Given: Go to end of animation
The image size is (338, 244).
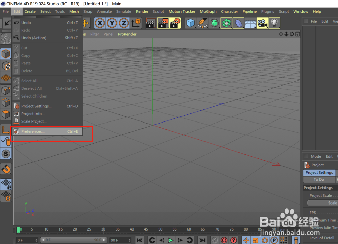Looking at the screenshot, I should click(x=202, y=240).
